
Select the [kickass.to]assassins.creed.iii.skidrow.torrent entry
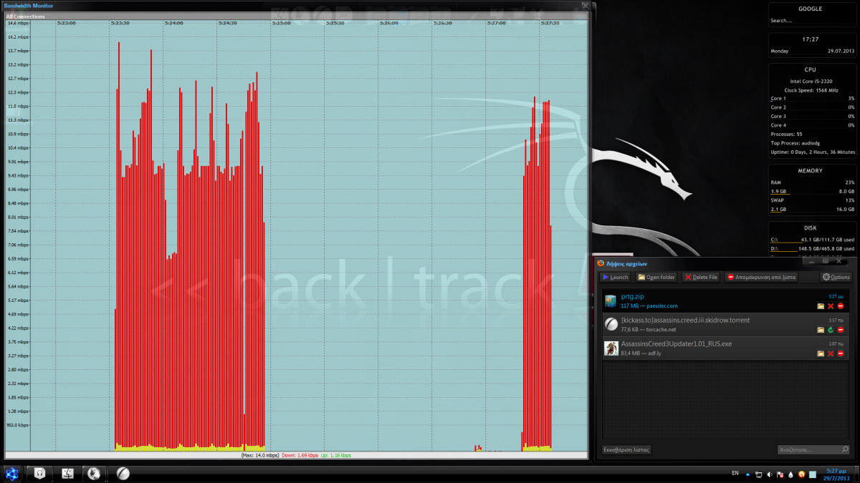[x=685, y=320]
